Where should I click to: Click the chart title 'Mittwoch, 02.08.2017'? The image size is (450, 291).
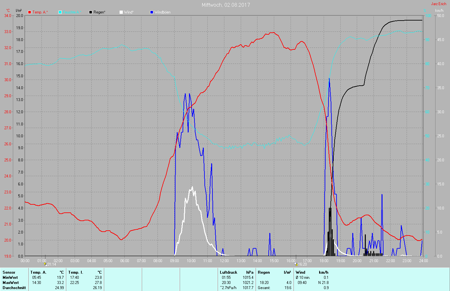point(226,5)
